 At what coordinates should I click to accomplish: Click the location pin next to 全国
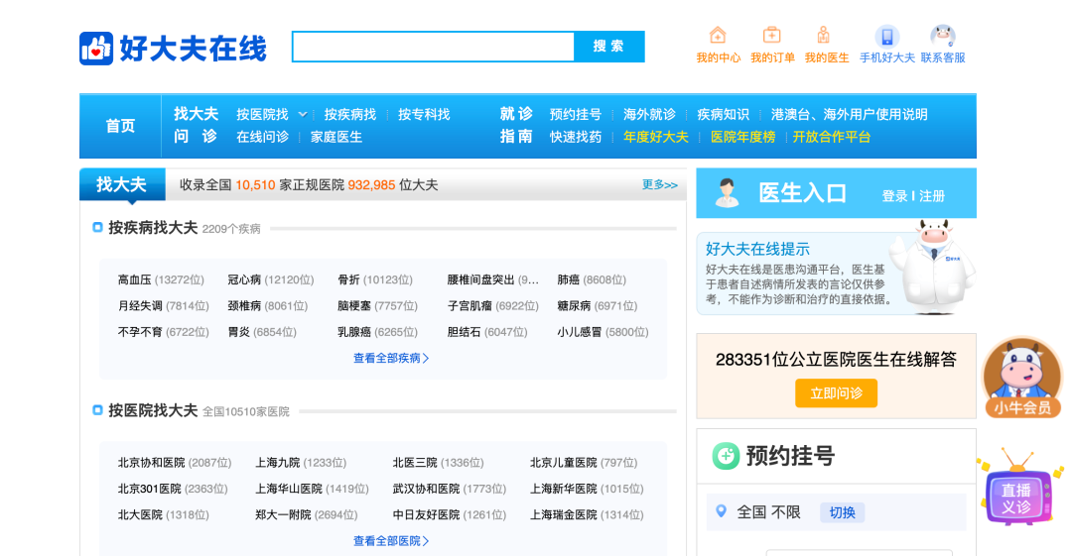(721, 511)
